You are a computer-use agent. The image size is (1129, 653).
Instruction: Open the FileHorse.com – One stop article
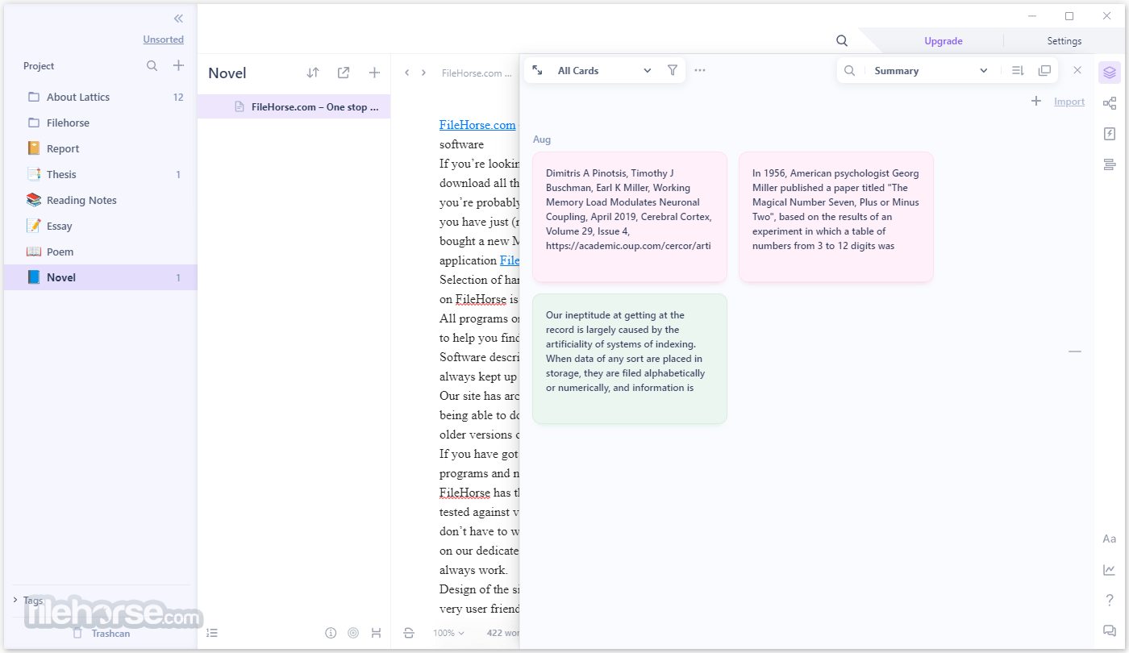(294, 106)
